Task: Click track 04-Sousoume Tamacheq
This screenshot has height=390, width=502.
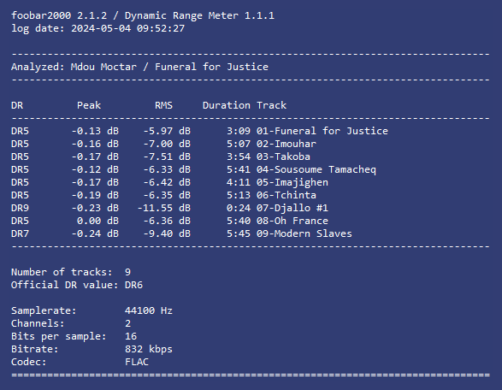Action: [316, 169]
